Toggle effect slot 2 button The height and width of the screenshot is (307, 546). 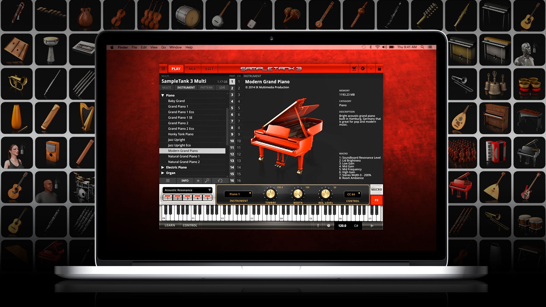pyautogui.click(x=177, y=198)
